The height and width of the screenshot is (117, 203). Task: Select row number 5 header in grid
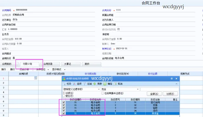[4, 97]
